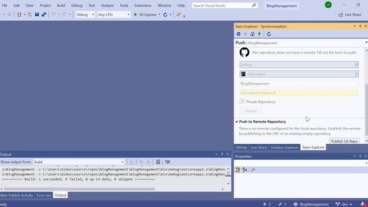Open the Extensions menu
This screenshot has width=368, height=207.
143,5
